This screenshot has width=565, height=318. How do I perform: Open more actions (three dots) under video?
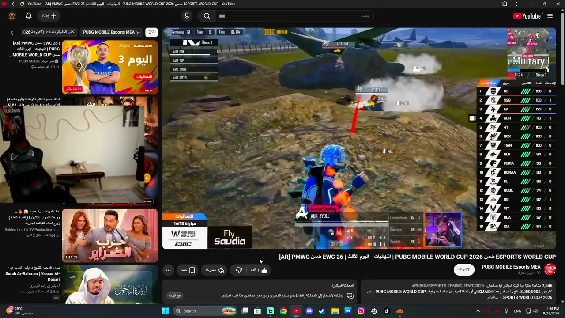point(168,270)
